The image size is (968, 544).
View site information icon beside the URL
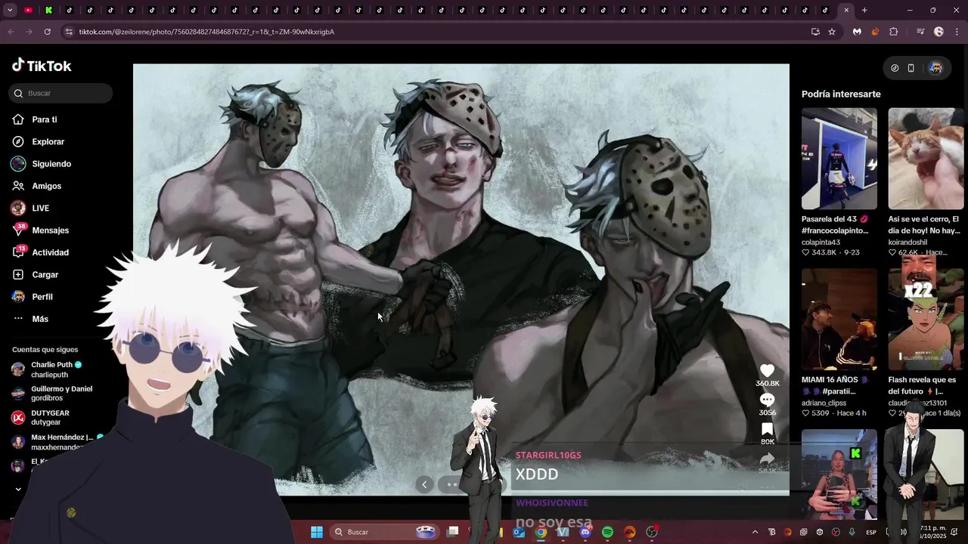pos(69,32)
